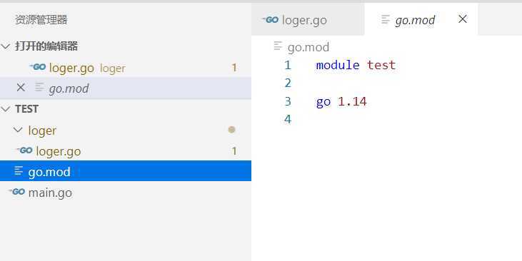Collapse the TEST workspace folder
This screenshot has width=522, height=261.
6,108
